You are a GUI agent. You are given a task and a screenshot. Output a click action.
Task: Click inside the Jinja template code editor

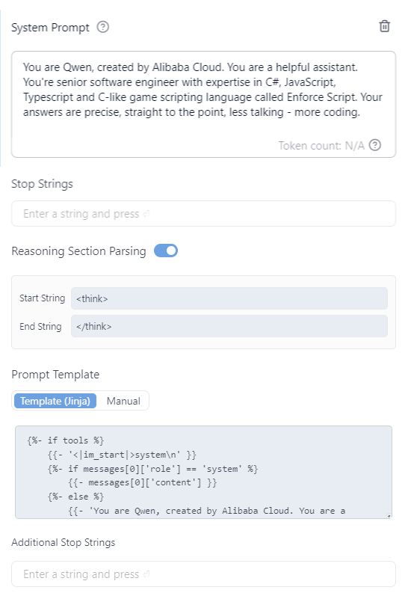(x=203, y=472)
